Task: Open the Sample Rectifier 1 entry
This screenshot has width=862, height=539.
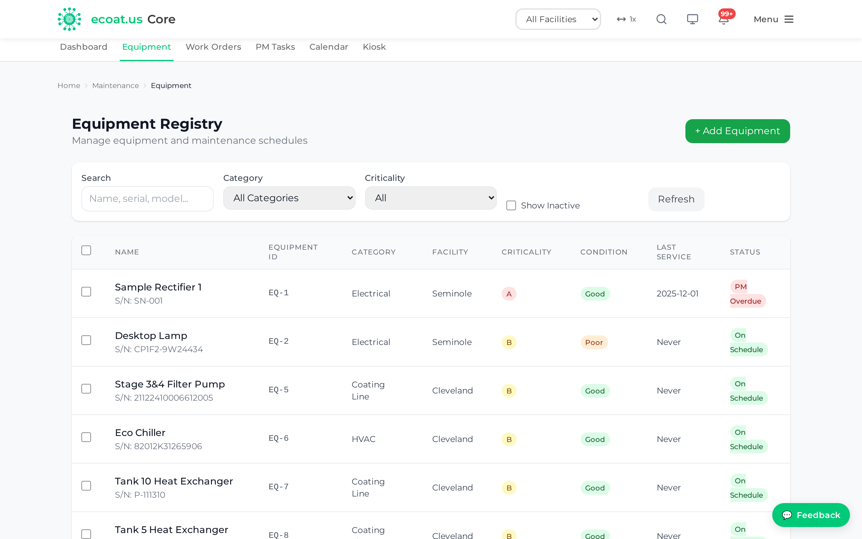Action: (x=158, y=287)
